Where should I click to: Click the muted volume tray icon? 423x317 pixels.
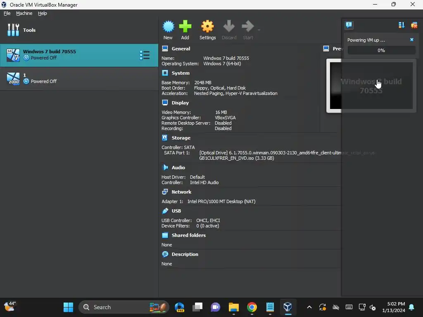[373, 307]
